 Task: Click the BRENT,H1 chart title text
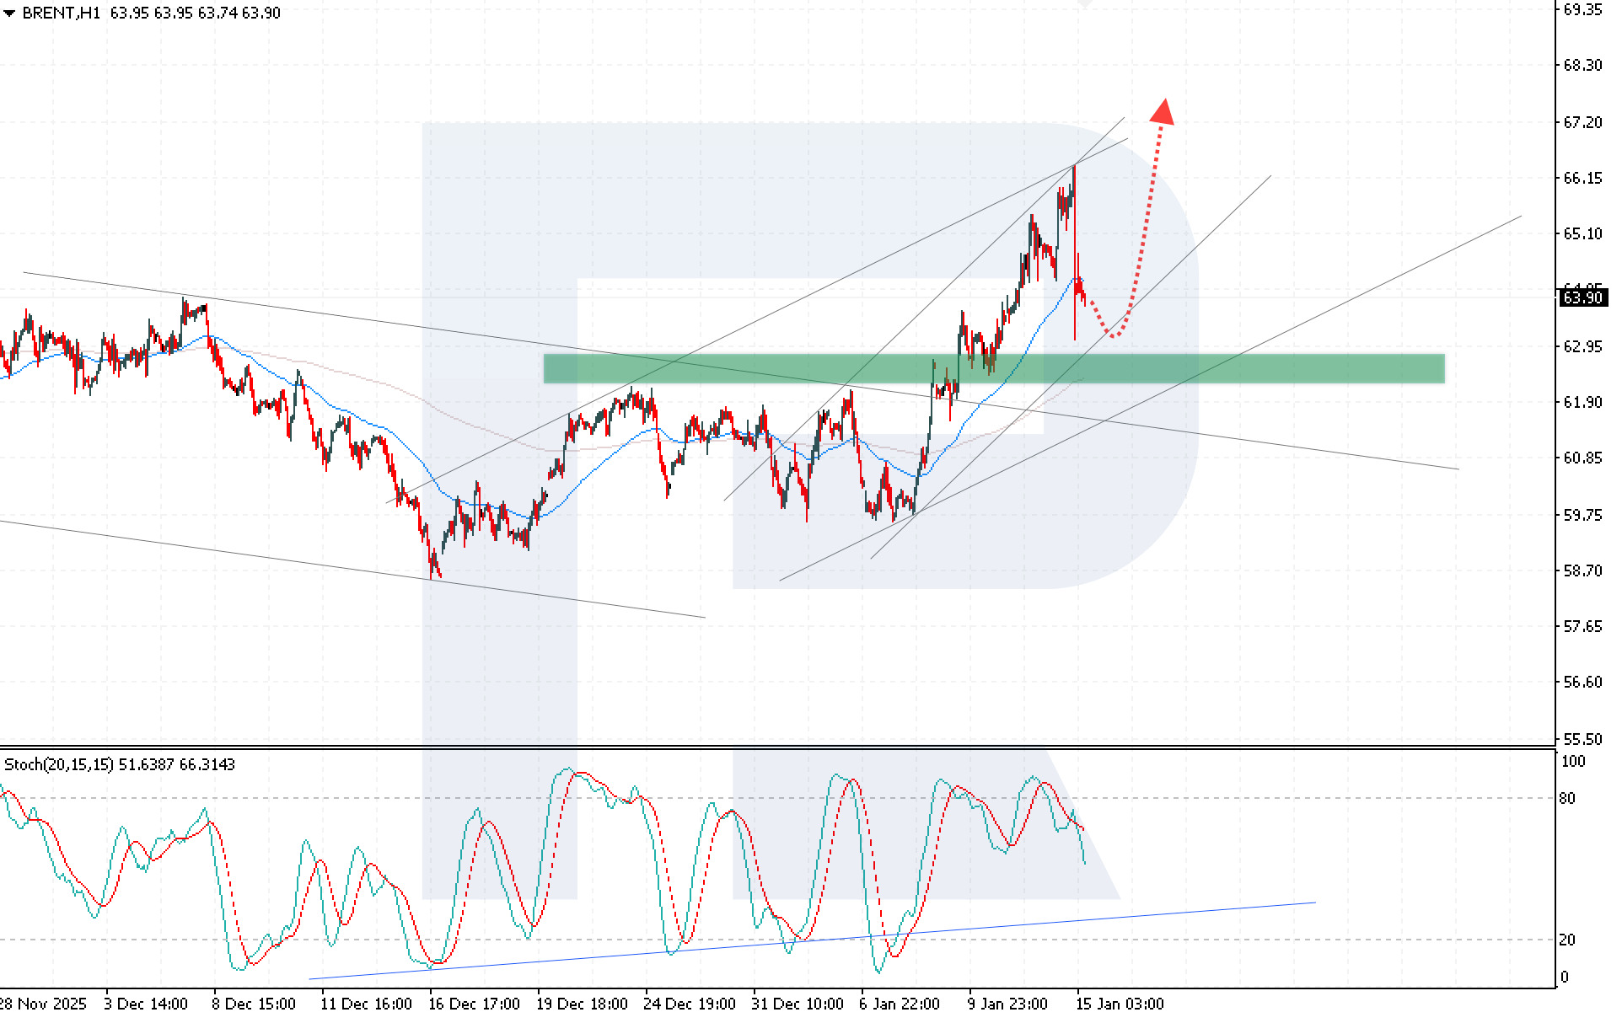61,13
